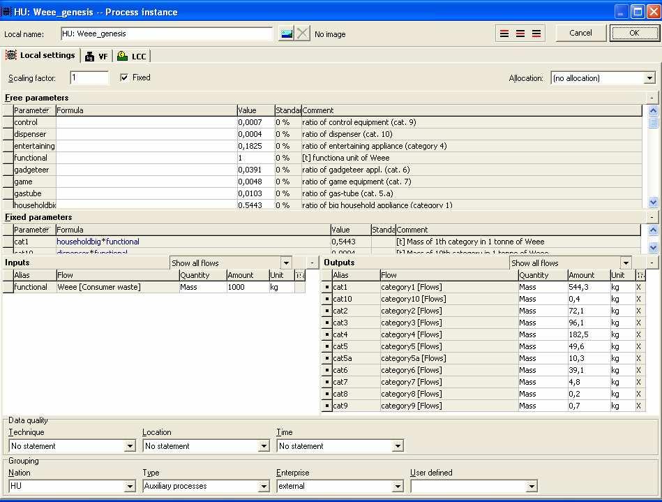Click the Local name input field
The image size is (662, 502).
(x=167, y=34)
